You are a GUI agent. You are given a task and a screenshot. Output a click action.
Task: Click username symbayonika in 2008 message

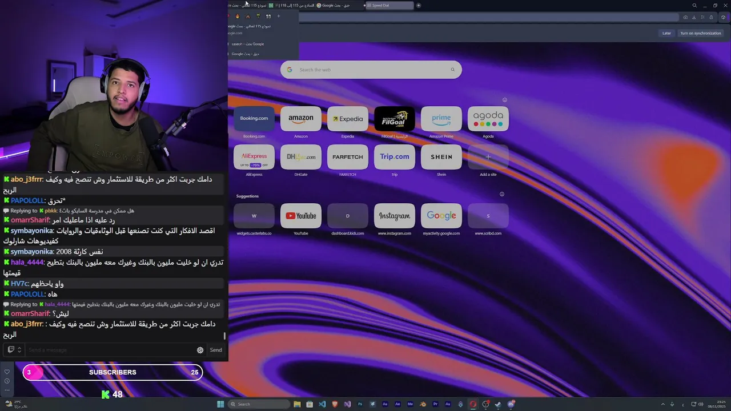tap(32, 252)
